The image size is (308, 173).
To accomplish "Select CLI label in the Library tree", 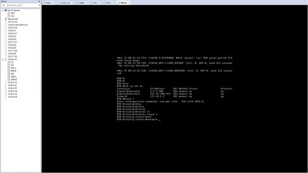I will point(12,62).
